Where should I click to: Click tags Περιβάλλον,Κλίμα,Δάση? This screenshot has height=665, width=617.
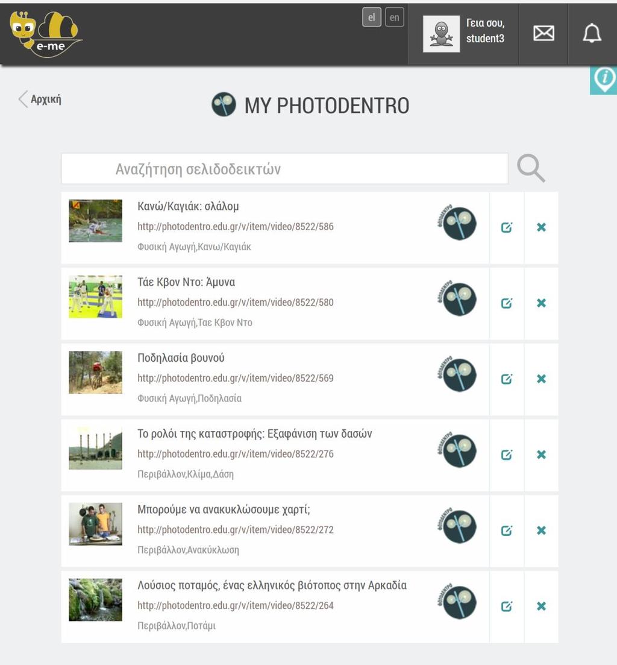[186, 474]
